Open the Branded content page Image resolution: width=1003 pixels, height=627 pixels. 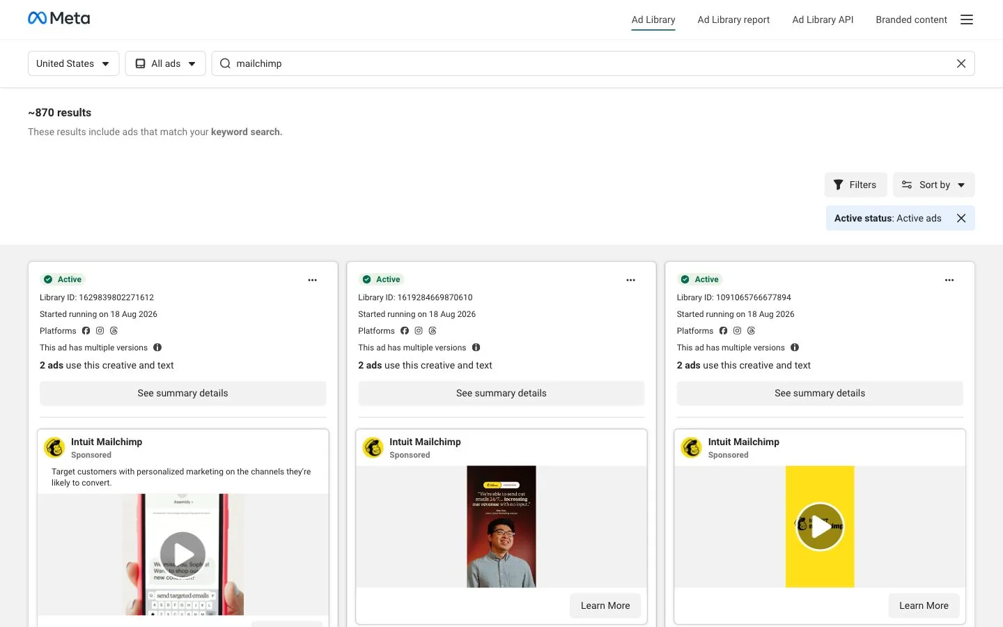[x=911, y=20]
